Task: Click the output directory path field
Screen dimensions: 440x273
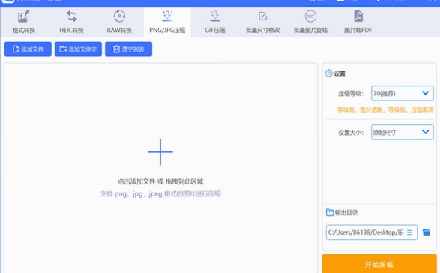Action: [372, 232]
